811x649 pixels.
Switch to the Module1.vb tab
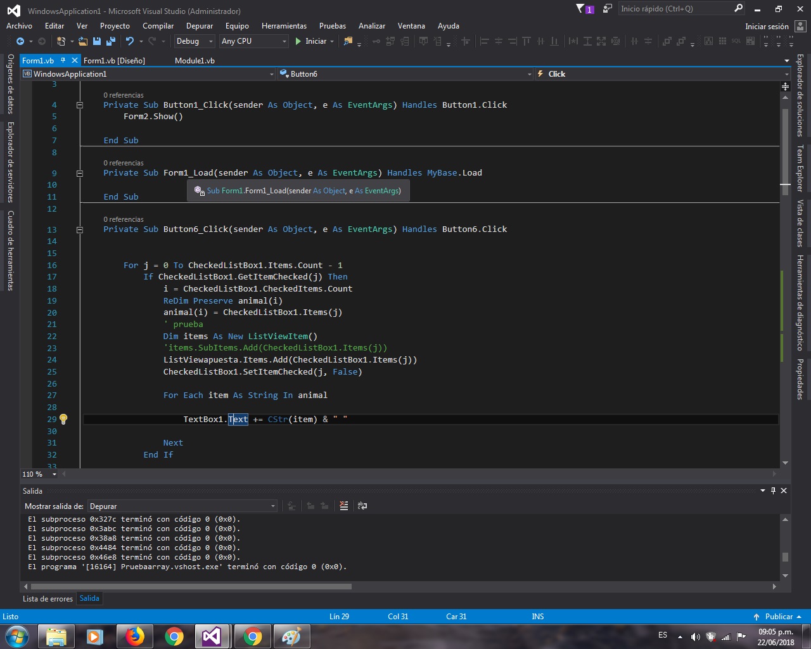pos(195,61)
